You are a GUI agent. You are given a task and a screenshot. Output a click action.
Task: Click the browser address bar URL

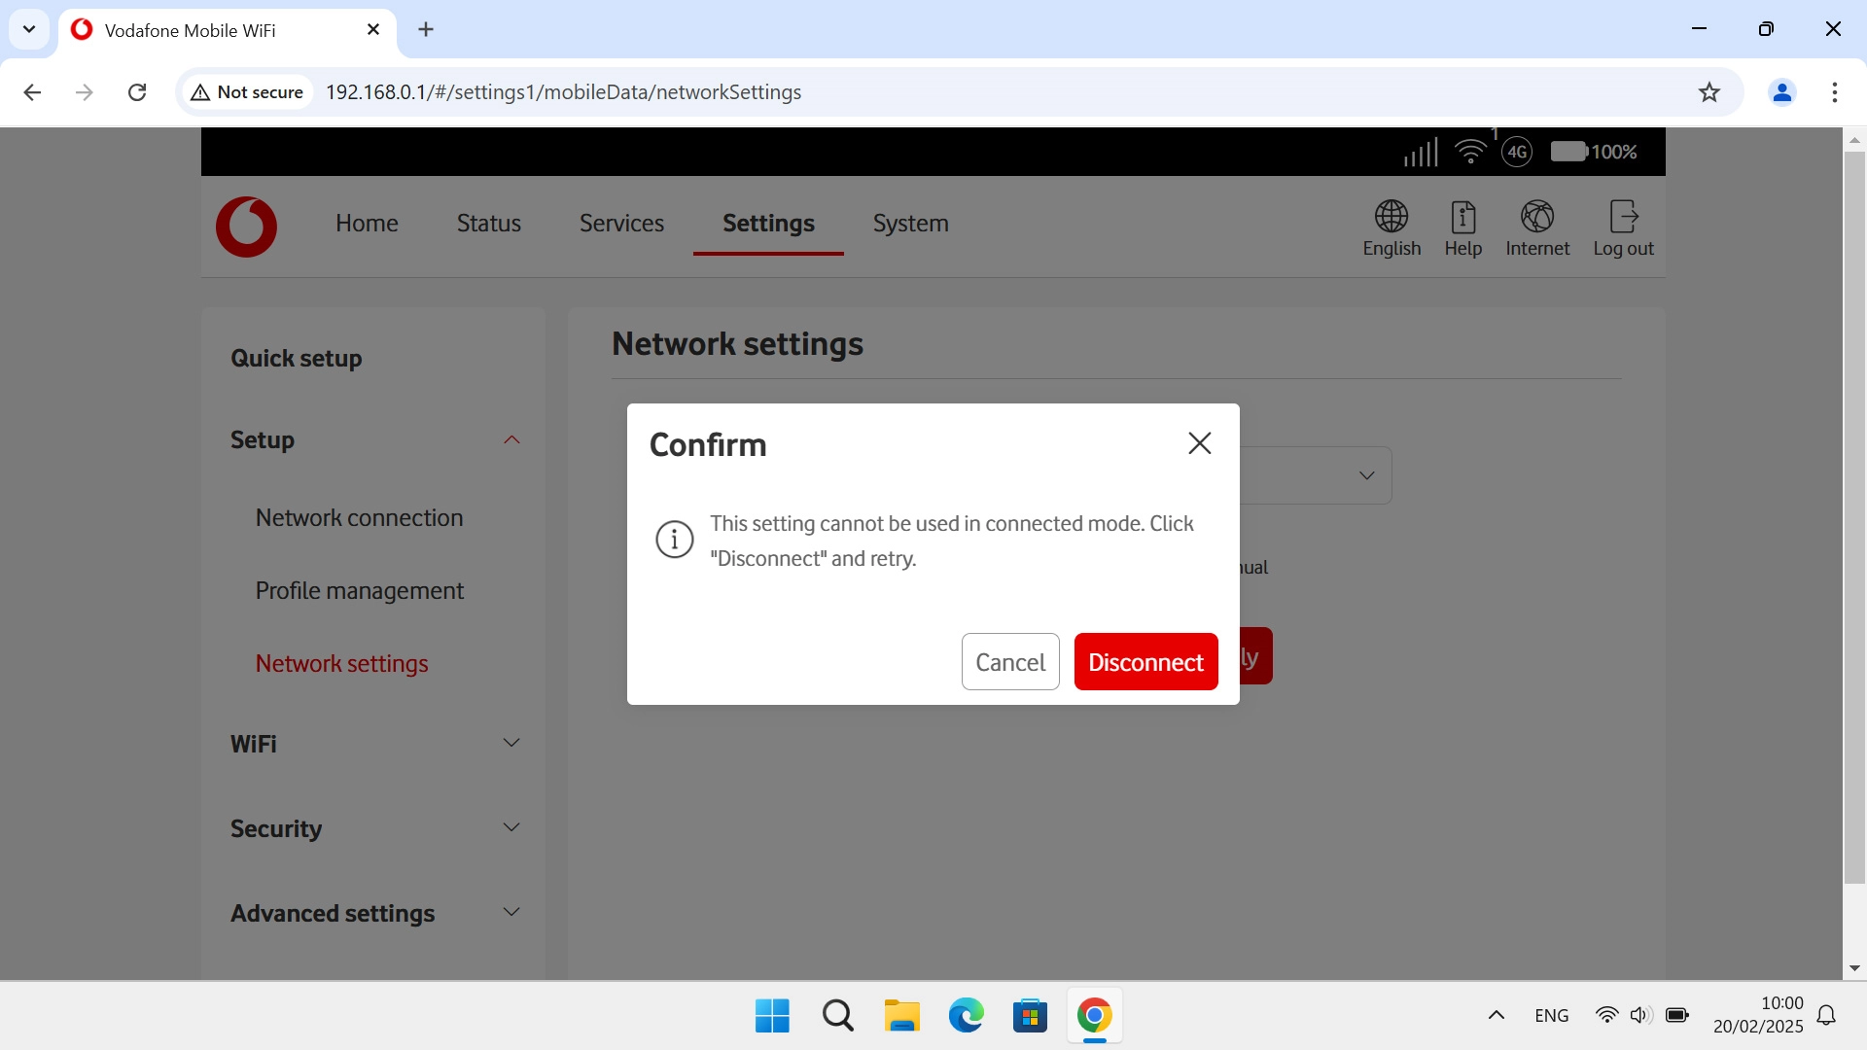(x=563, y=92)
